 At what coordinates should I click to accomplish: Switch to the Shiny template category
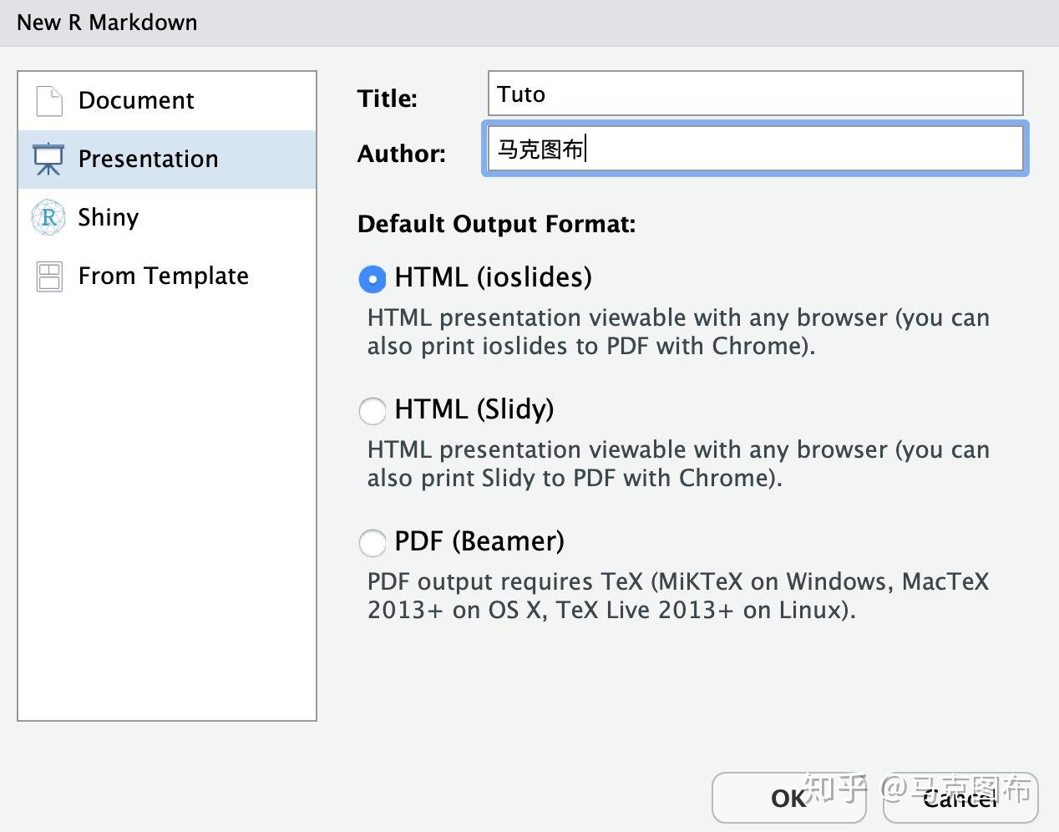tap(108, 216)
